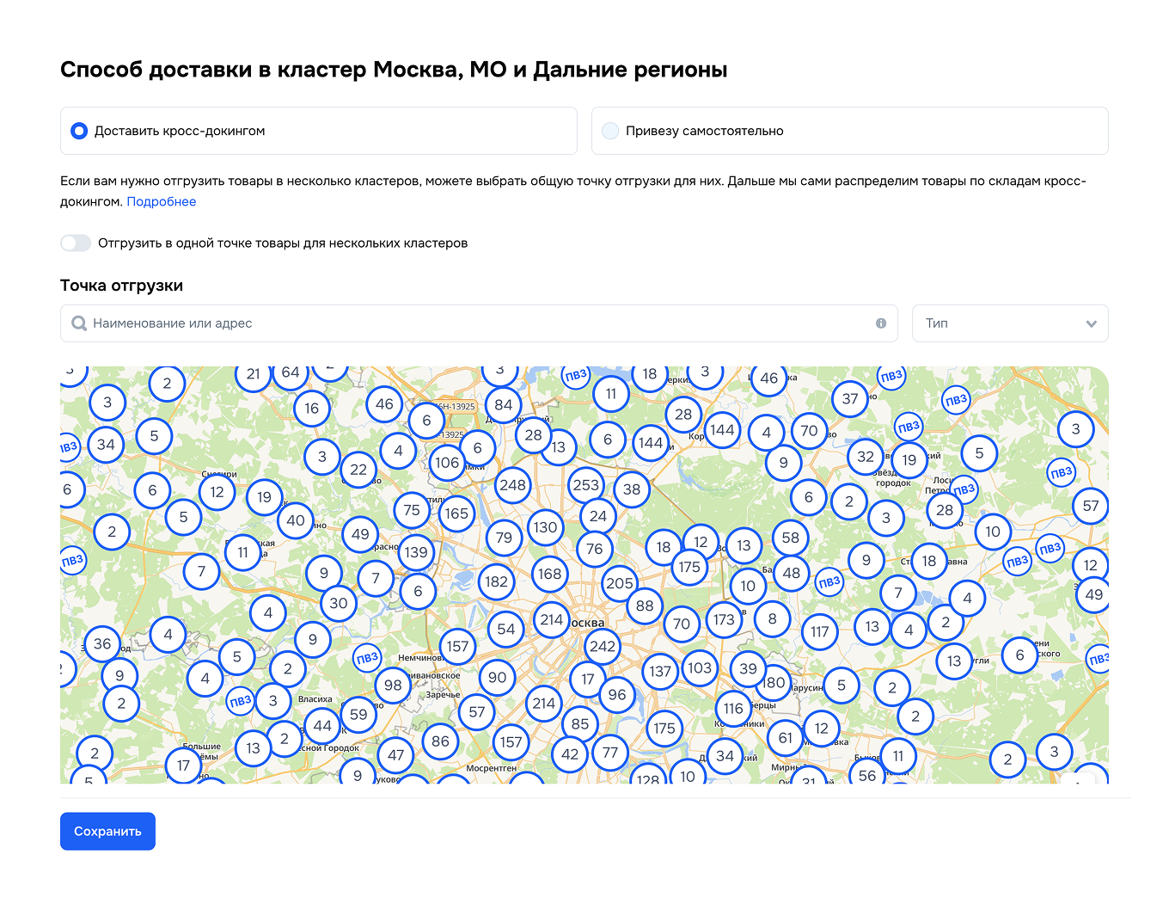Click the info icon in the search field
This screenshot has width=1169, height=910.
pyautogui.click(x=881, y=323)
